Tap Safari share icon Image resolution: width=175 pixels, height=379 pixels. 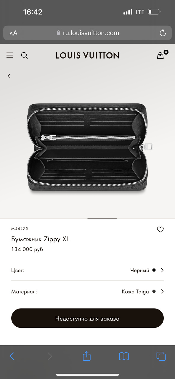pyautogui.click(x=86, y=356)
